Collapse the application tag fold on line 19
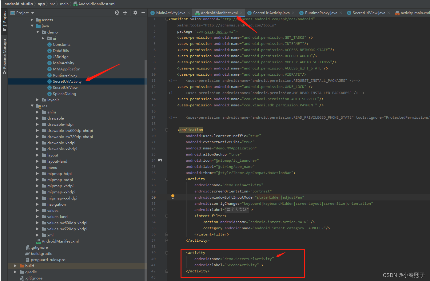Image resolution: width=430 pixels, height=281 pixels. point(167,129)
